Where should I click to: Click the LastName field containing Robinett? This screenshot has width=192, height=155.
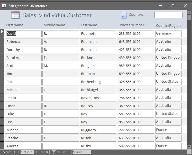[98, 34]
